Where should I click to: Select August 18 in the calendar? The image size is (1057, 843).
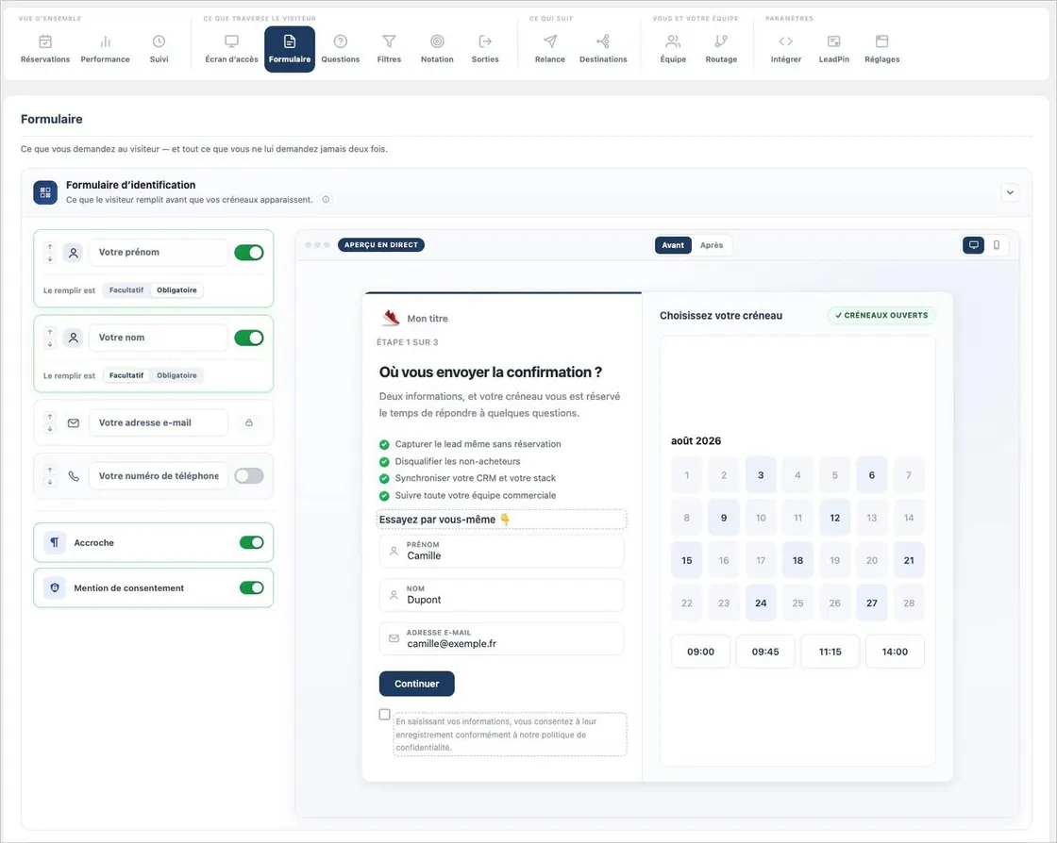(797, 560)
